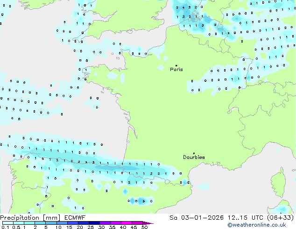Screen dimensions: 296x229
Task: Pick the legend swatch between 2 and 5
Action: 40,223
